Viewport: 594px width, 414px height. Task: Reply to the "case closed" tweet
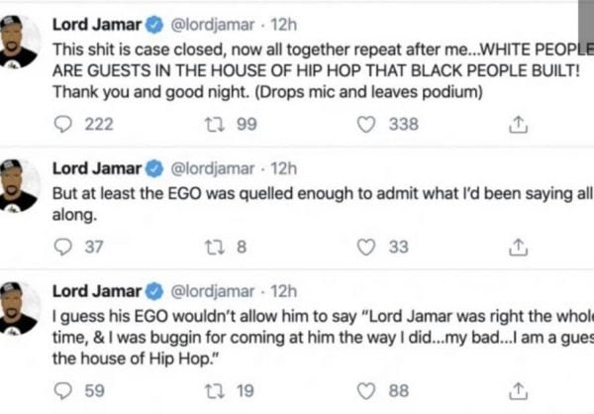[61, 124]
